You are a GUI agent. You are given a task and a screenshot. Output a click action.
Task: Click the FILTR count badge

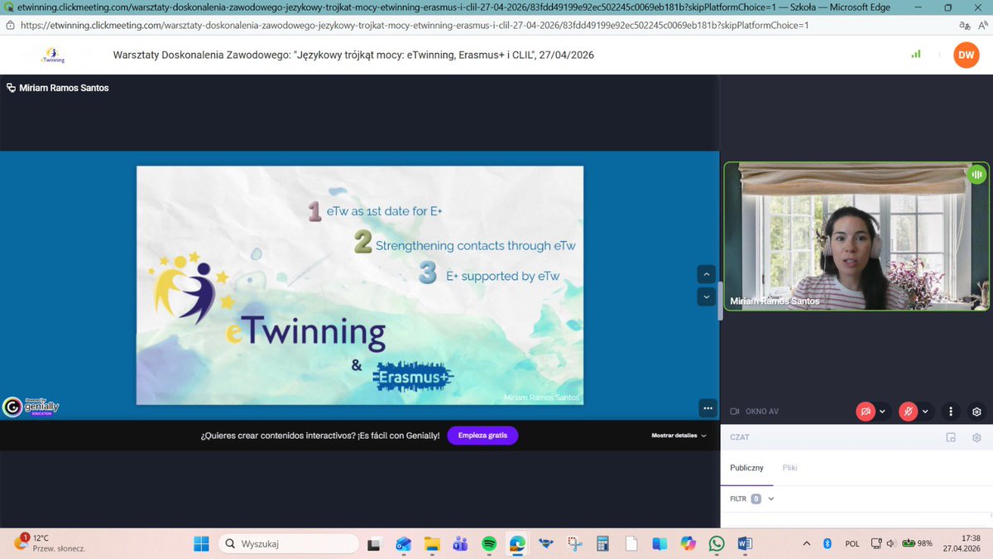[x=756, y=499]
